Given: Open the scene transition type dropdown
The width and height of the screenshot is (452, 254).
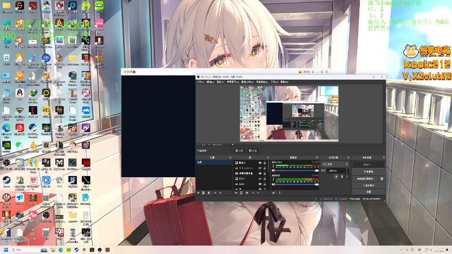Looking at the screenshot, I should [335, 164].
